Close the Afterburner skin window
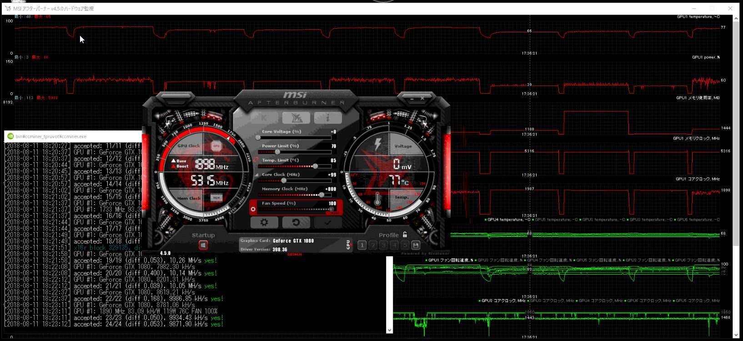The width and height of the screenshot is (743, 341). (422, 98)
